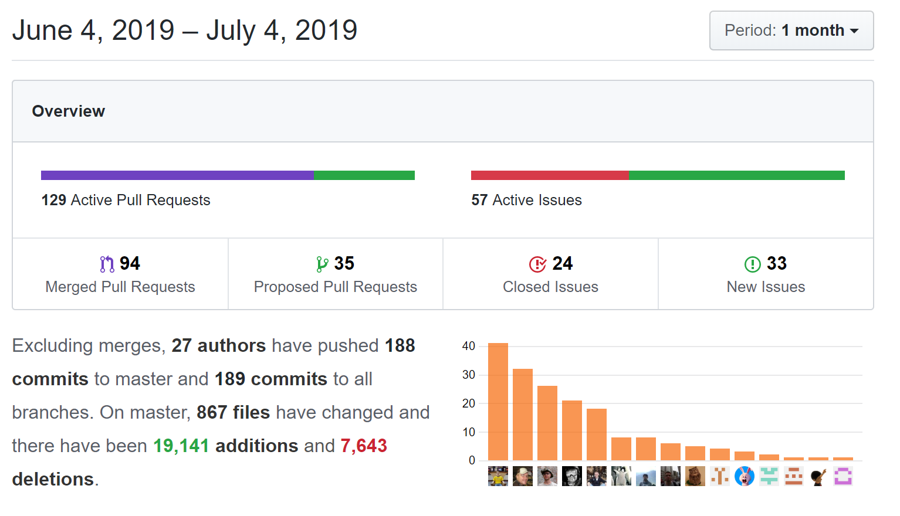Click the Merged Pull Requests label
The height and width of the screenshot is (516, 900).
120,287
